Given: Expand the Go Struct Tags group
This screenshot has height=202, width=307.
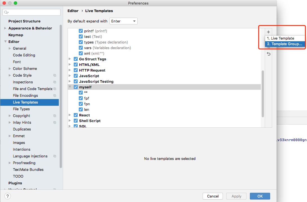Looking at the screenshot, I should 70,59.
